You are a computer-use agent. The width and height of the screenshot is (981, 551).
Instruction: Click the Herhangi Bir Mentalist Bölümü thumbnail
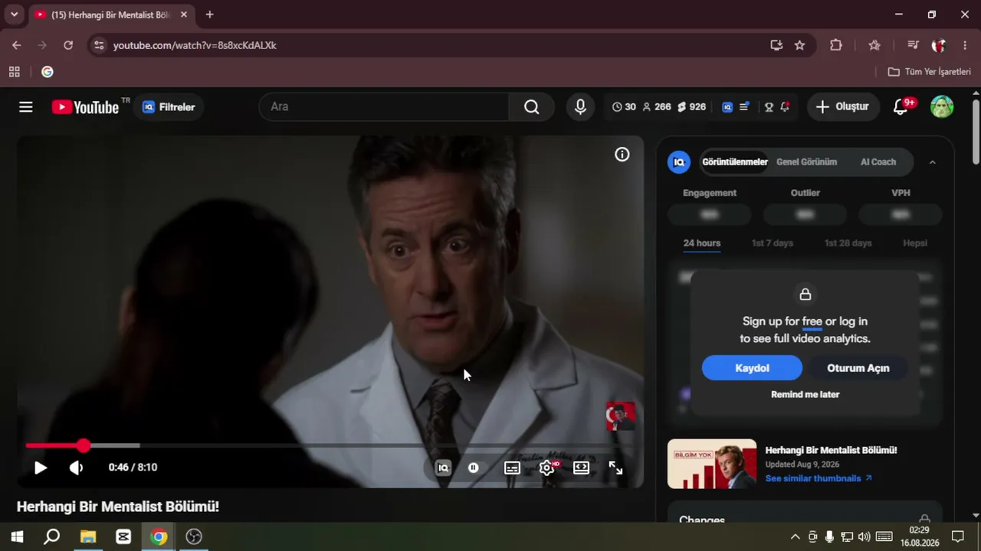[x=712, y=464]
